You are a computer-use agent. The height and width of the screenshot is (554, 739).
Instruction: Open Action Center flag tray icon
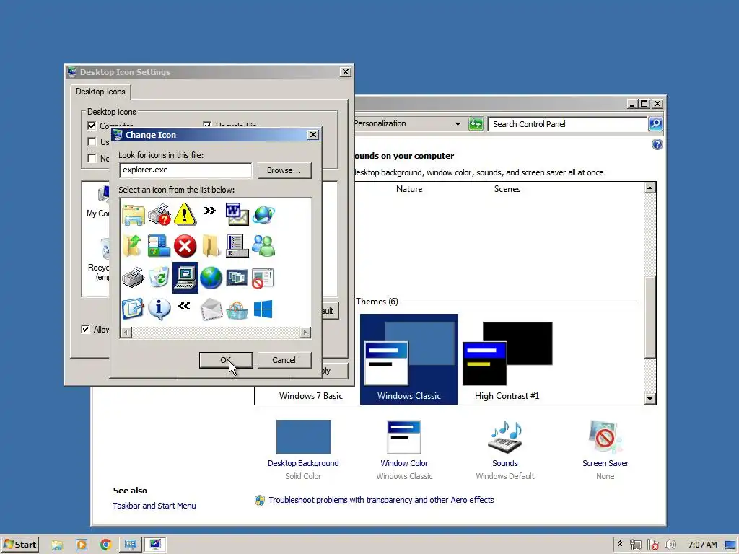click(x=652, y=545)
